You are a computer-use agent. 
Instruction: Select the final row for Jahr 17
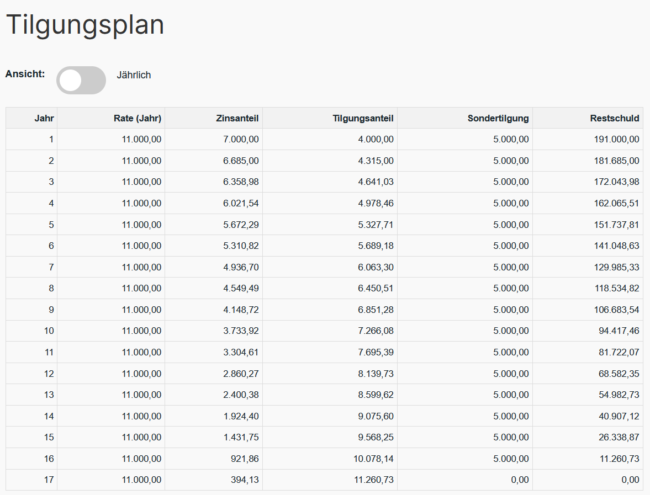[x=325, y=480]
